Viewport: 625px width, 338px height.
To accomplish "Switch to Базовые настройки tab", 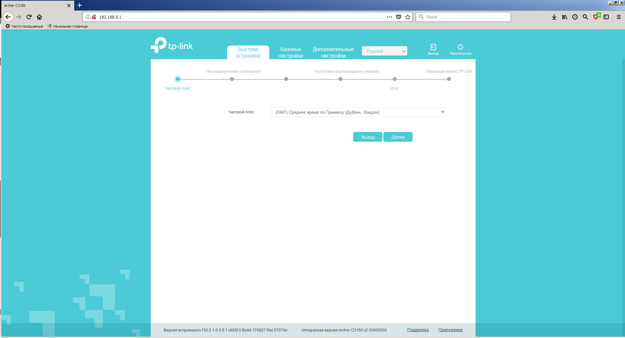I will tap(290, 52).
